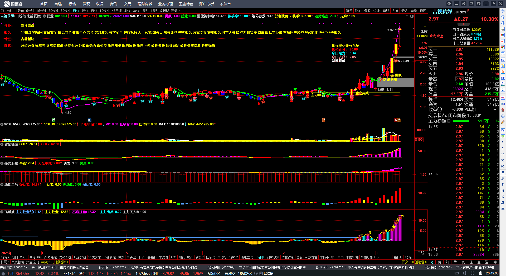The width and height of the screenshot is (506, 276).
Task: Open the 主力净额 list icon
Action: pyautogui.click(x=449, y=121)
